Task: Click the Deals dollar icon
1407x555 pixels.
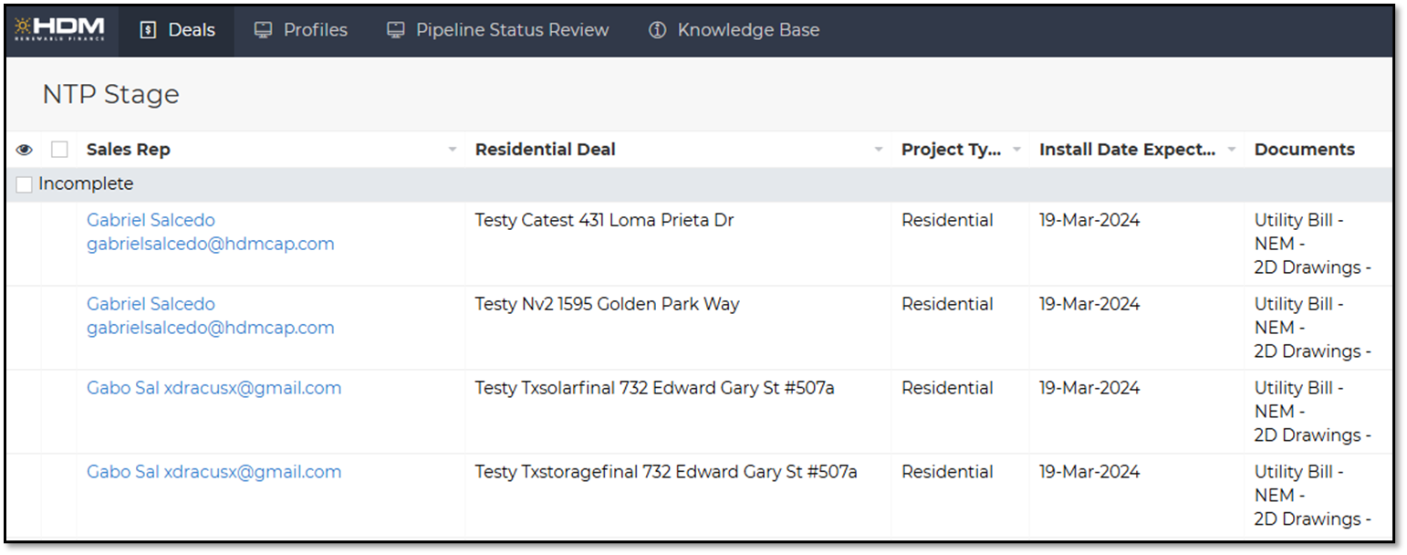Action: (148, 30)
